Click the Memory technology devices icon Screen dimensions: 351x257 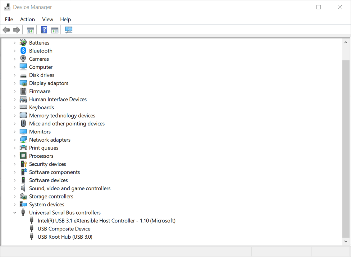pos(23,115)
